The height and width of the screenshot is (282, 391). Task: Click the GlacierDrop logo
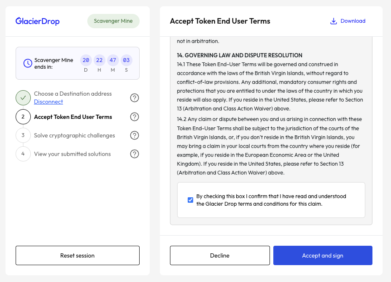(x=38, y=21)
